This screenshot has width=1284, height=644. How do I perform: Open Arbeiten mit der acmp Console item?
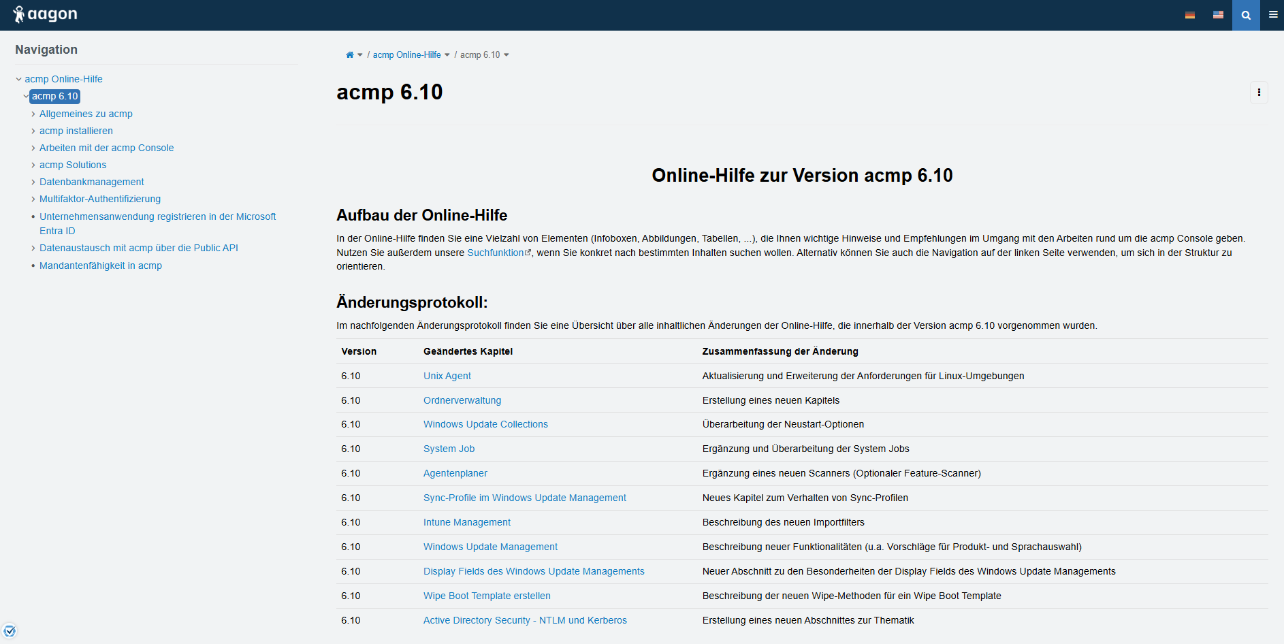click(x=107, y=148)
